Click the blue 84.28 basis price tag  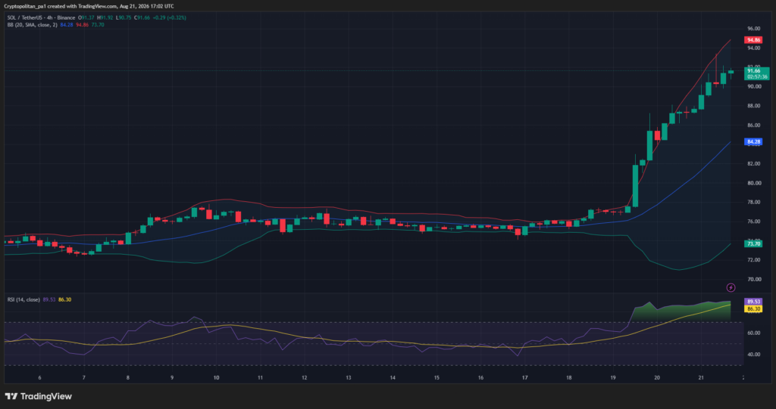753,142
